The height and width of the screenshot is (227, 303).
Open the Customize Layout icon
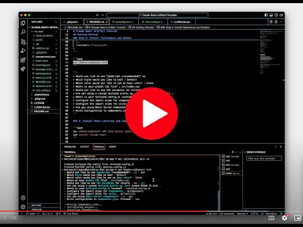[x=282, y=15]
